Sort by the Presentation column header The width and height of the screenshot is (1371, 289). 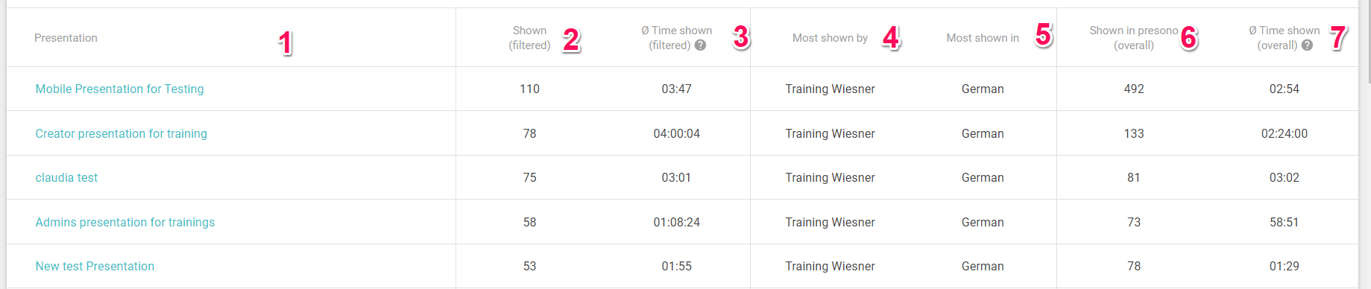tap(66, 38)
